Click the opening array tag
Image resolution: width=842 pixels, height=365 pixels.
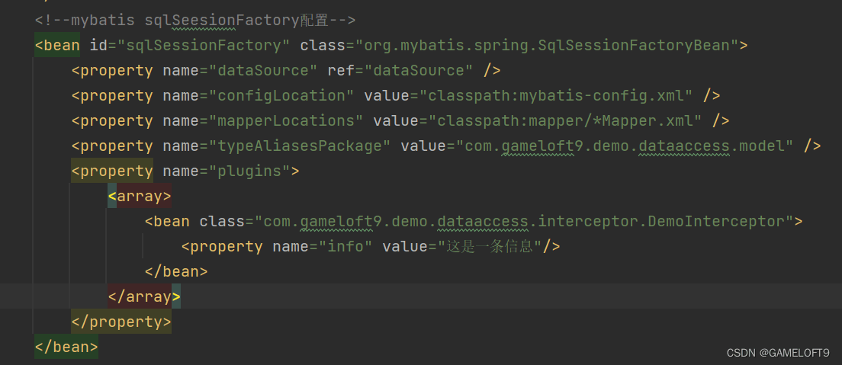(140, 197)
